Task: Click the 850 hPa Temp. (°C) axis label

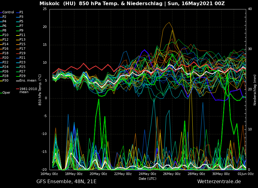Action: coord(40,90)
